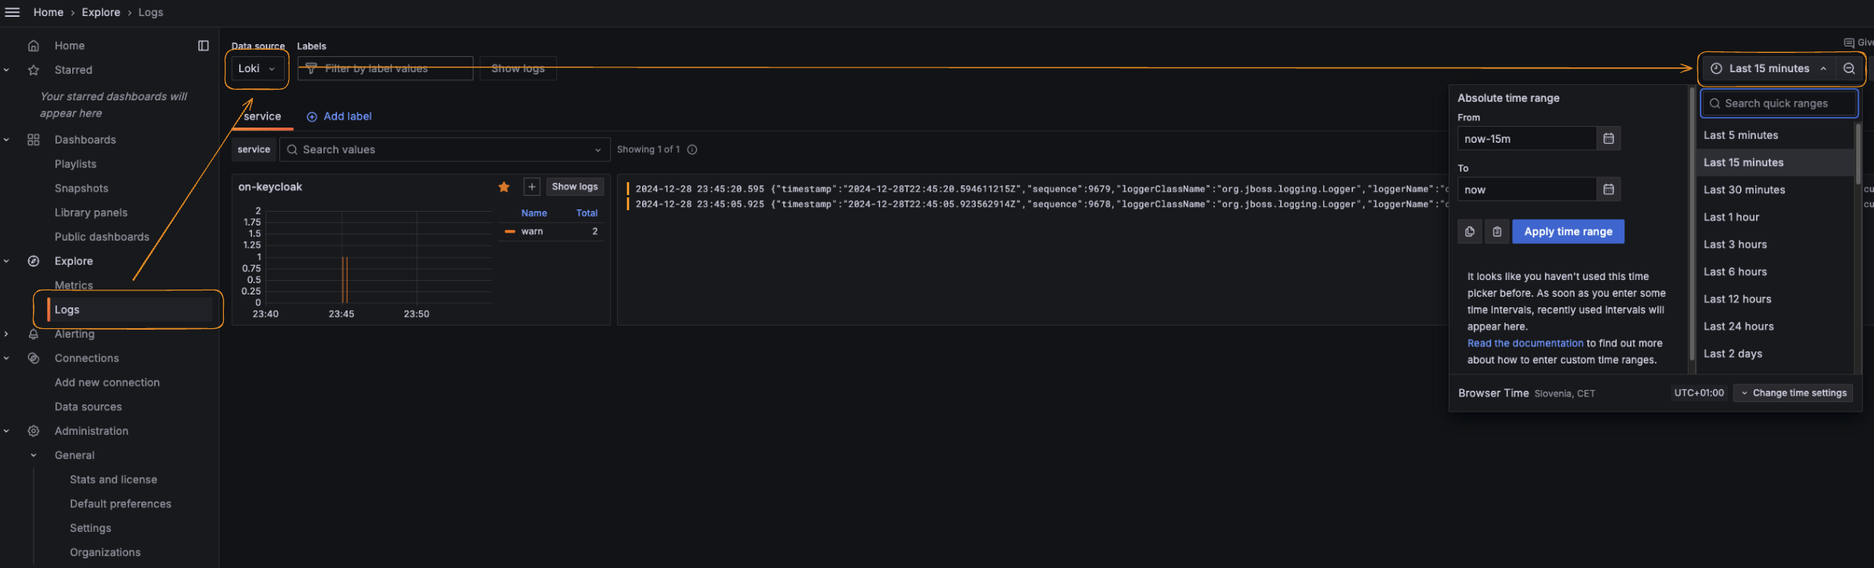The image size is (1874, 568).
Task: Open Stats and license page
Action: (x=113, y=480)
